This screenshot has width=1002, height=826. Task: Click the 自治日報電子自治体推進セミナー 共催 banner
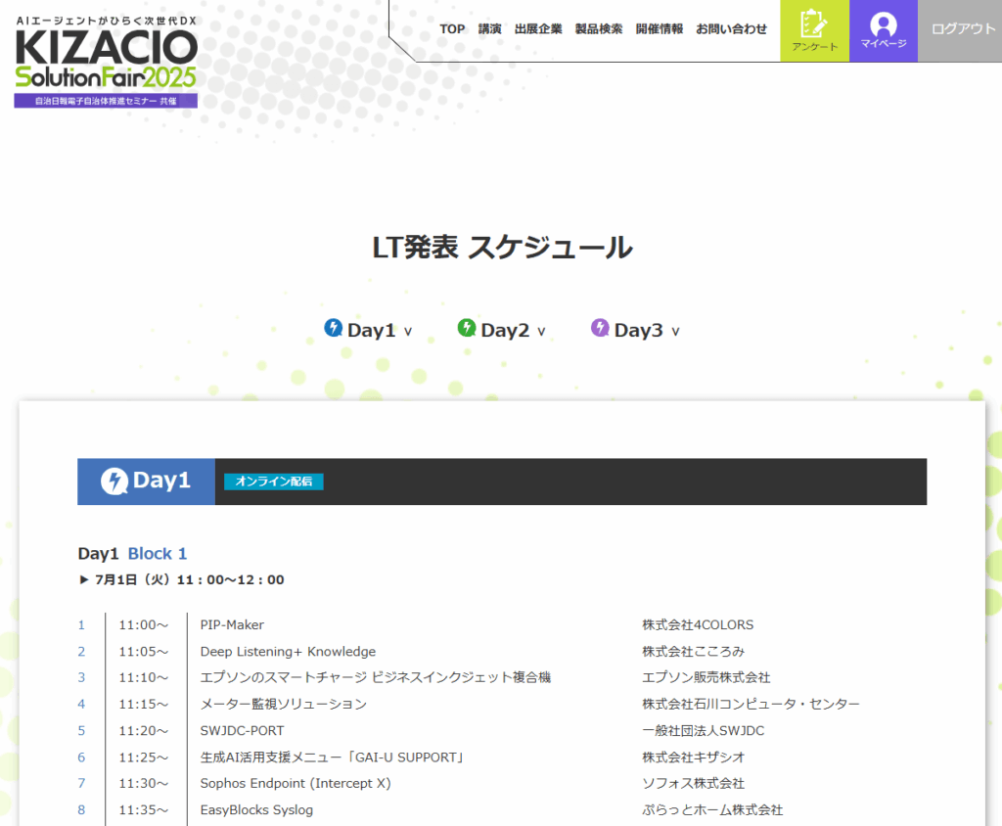click(106, 101)
